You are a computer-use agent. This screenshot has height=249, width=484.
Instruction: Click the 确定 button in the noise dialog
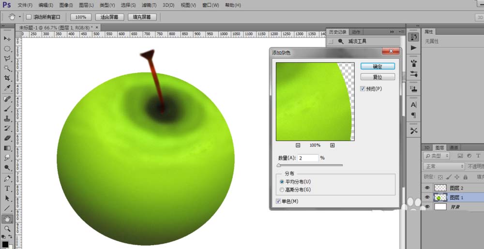coord(378,66)
